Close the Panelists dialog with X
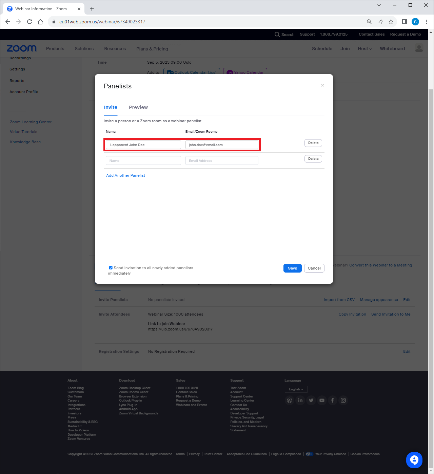 322,85
